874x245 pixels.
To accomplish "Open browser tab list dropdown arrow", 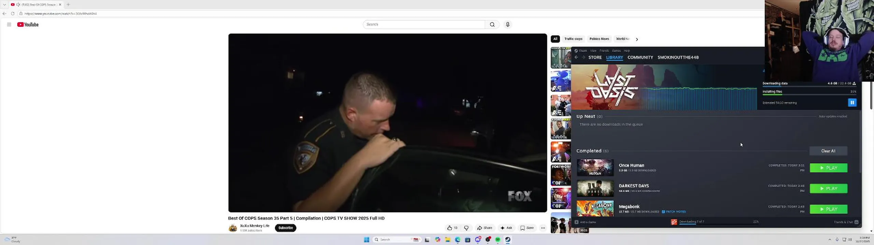I will (x=4, y=5).
